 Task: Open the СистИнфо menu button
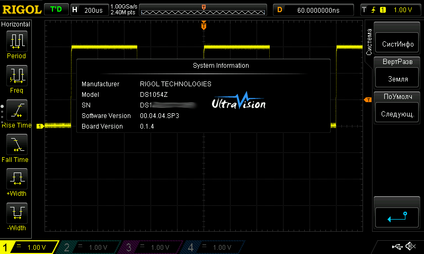pos(397,42)
